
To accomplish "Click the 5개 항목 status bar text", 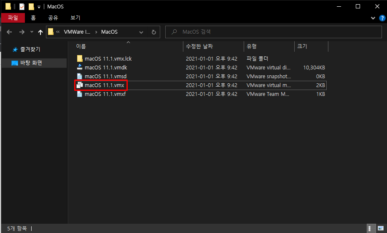I will tap(17, 228).
